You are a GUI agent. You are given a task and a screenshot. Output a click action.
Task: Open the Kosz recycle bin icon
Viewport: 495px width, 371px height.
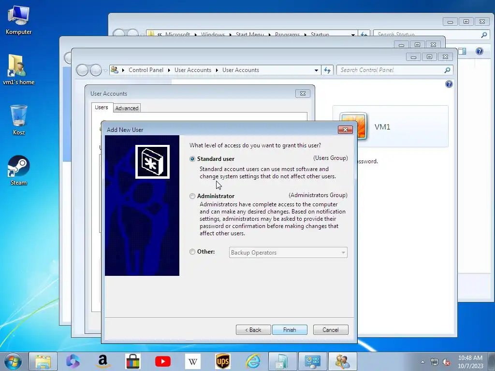pyautogui.click(x=19, y=120)
